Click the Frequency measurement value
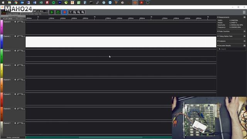Viewport: 247px width, 139px height. [x=235, y=27]
